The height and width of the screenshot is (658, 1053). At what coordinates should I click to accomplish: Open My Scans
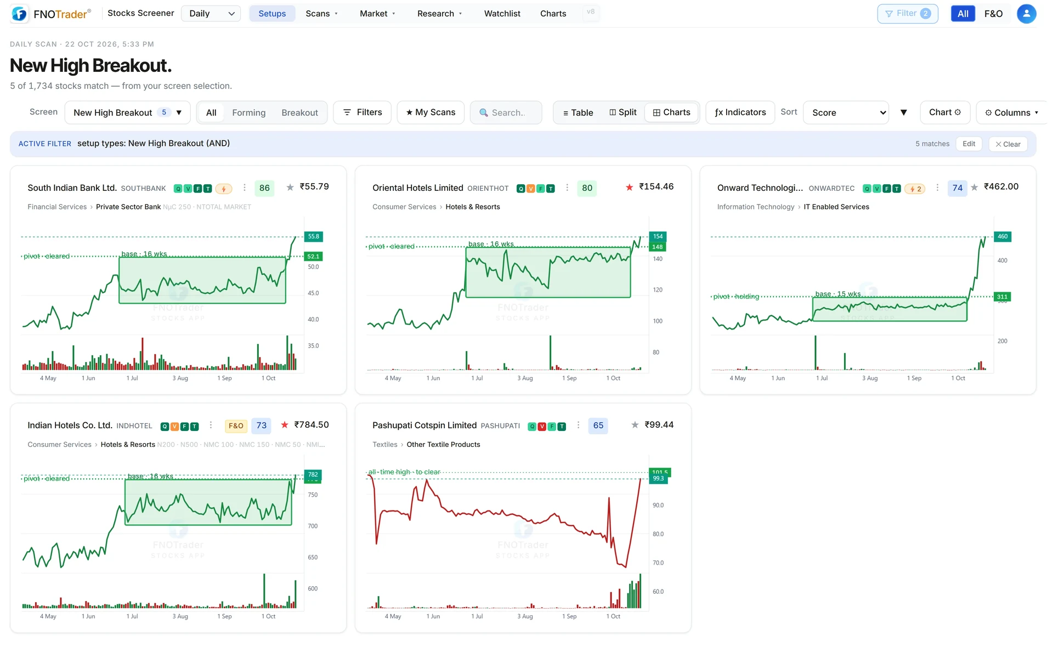click(x=431, y=112)
